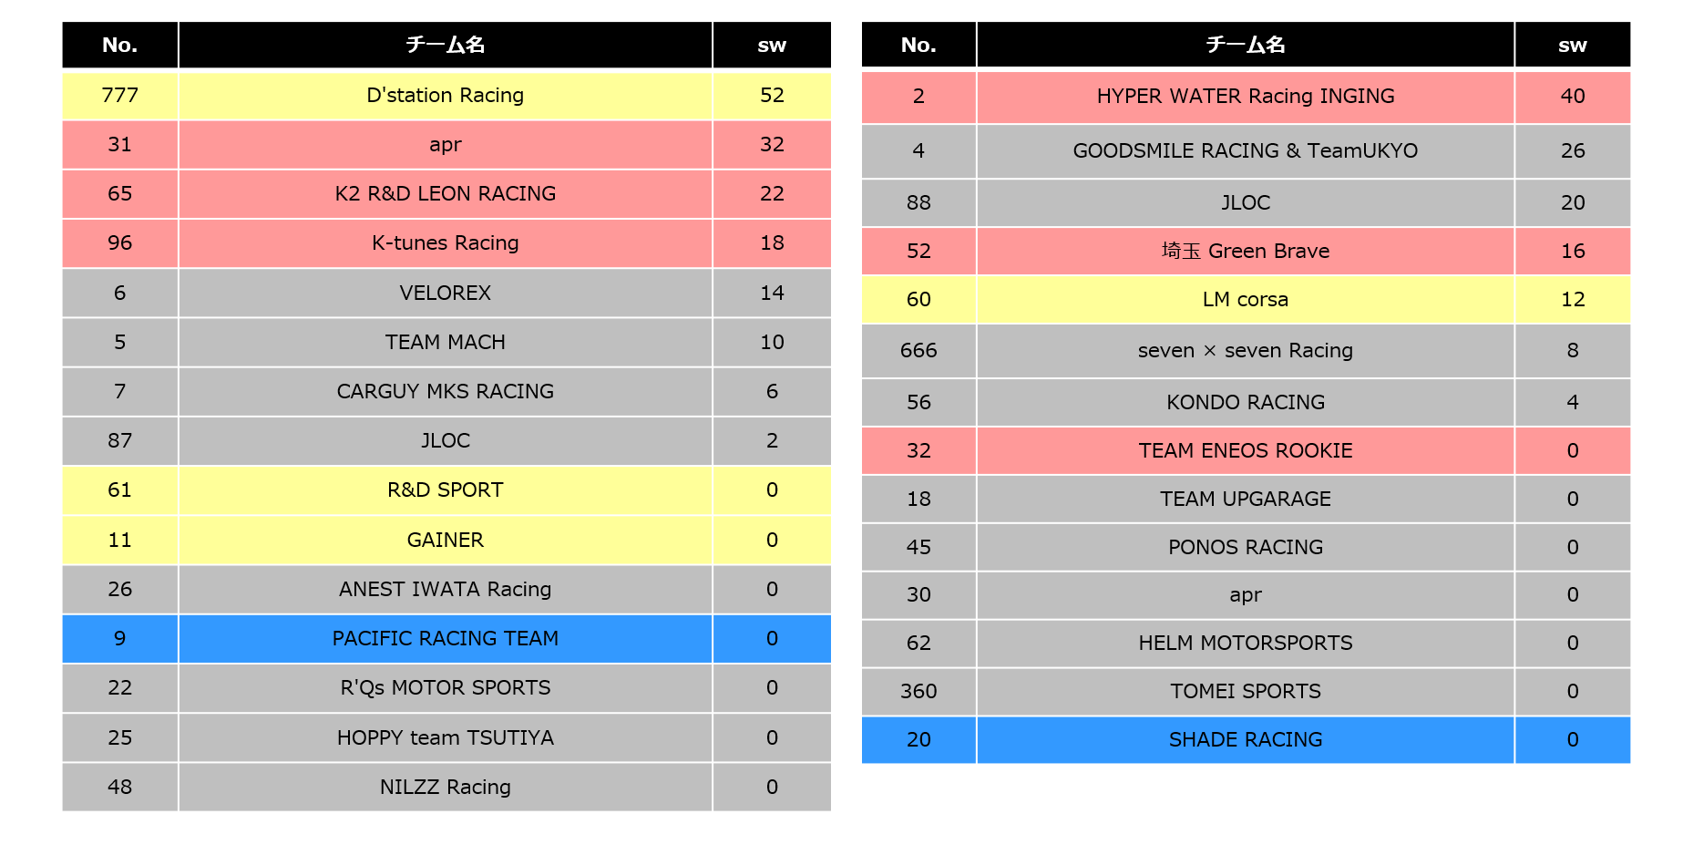Select HOPPY team TSUTIYA cell
The height and width of the screenshot is (845, 1693).
(445, 737)
